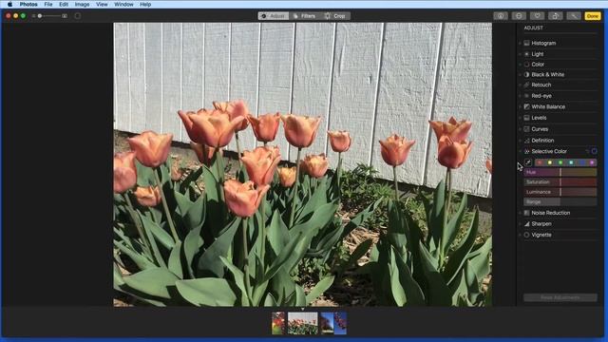Select the blue selective color swatch

[581, 162]
